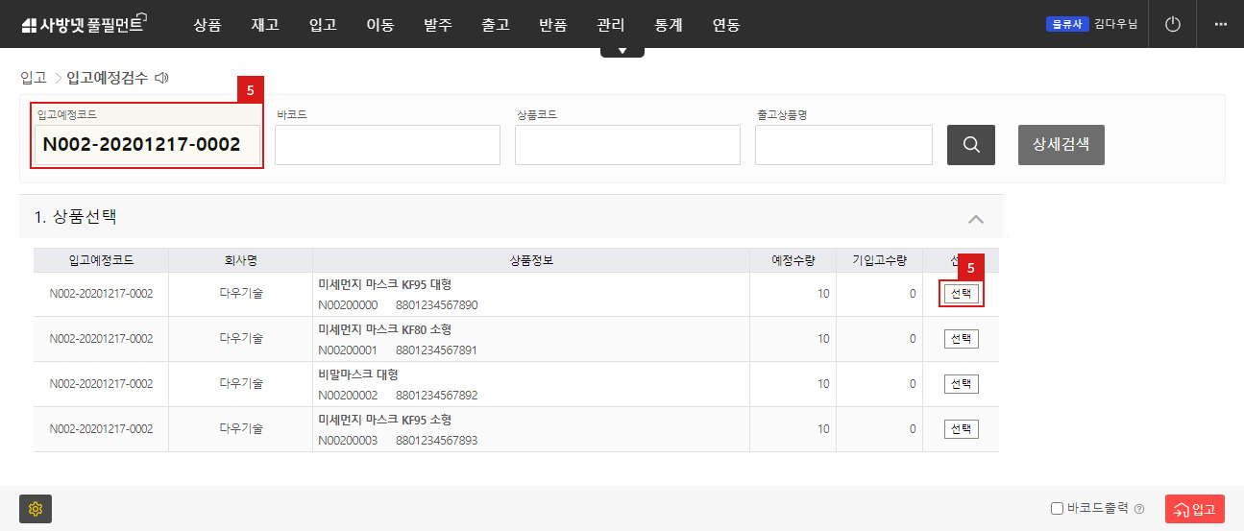The width and height of the screenshot is (1244, 531).
Task: Select the KF80 소형 mask row
Action: click(x=962, y=339)
